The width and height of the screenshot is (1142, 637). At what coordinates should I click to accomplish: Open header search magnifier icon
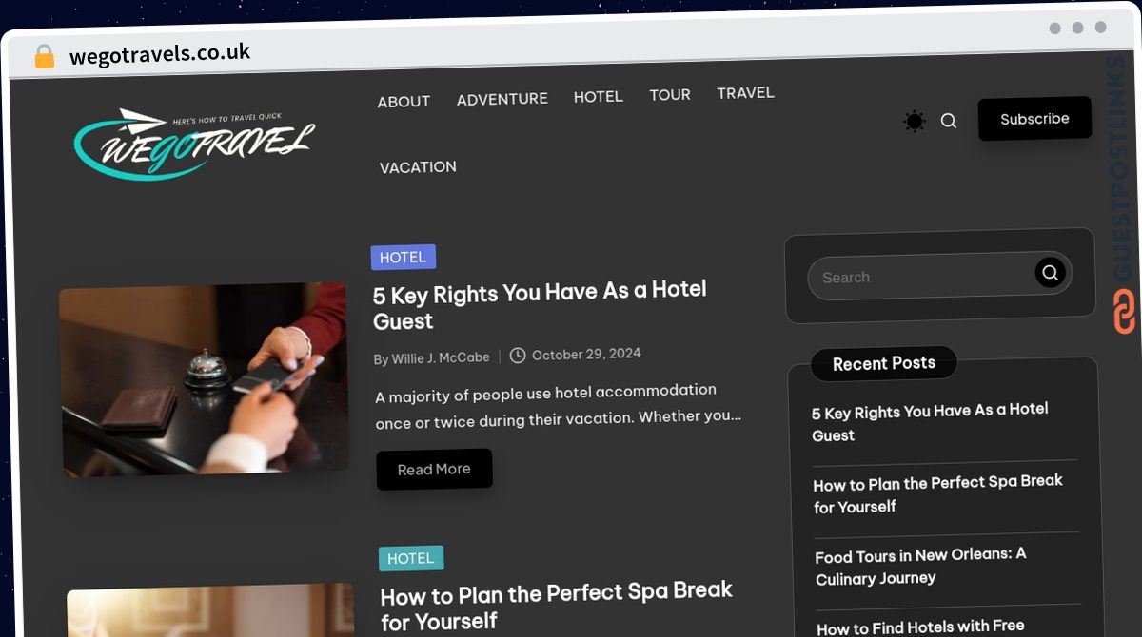tap(949, 121)
